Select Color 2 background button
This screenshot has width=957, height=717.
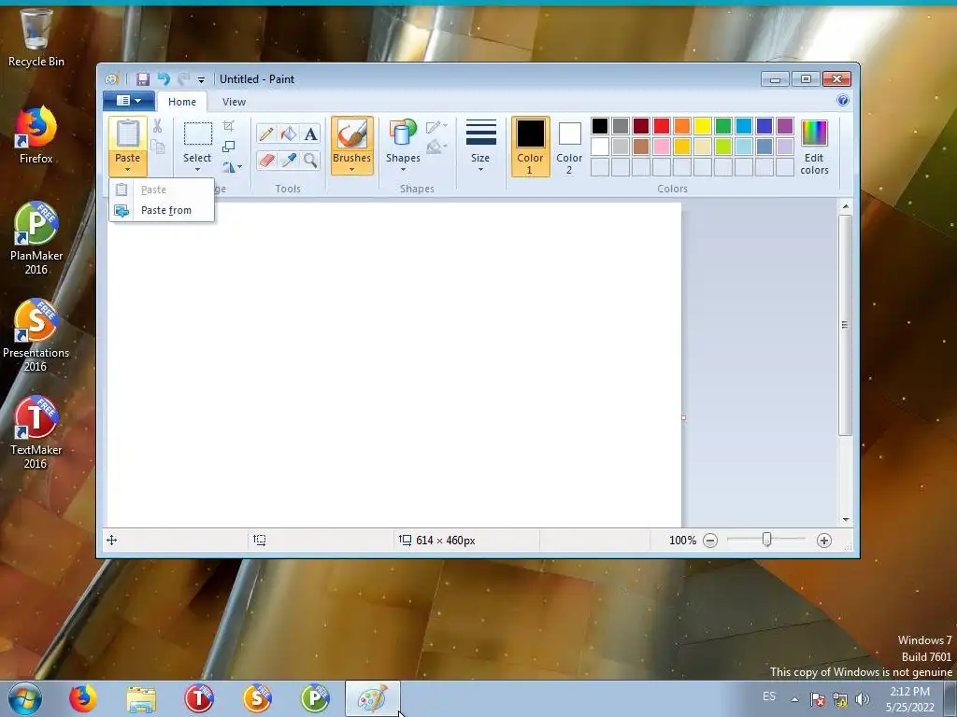569,147
